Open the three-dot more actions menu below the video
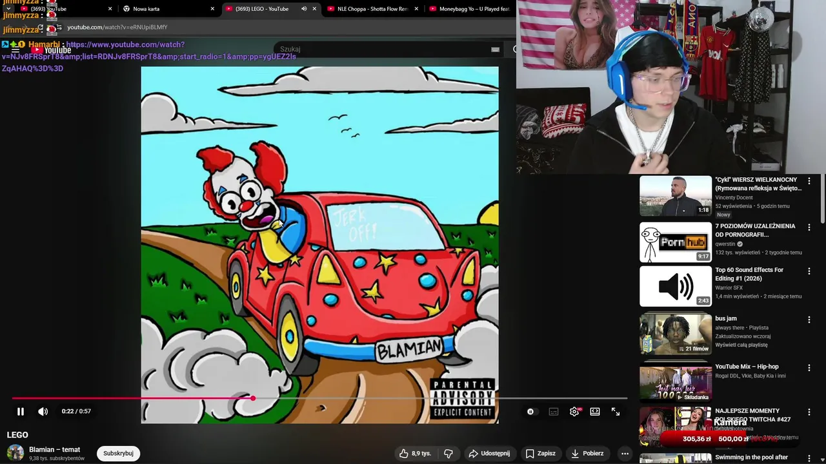The width and height of the screenshot is (826, 464). click(x=625, y=453)
